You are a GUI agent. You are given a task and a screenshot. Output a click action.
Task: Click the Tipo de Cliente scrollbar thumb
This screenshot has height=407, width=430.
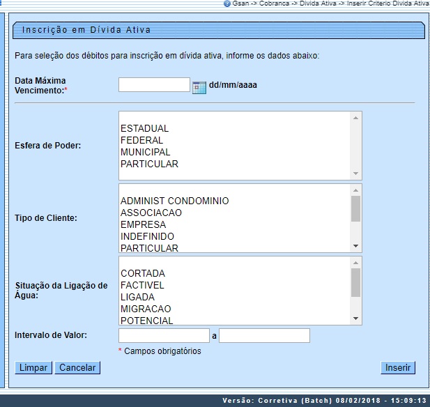(355, 208)
